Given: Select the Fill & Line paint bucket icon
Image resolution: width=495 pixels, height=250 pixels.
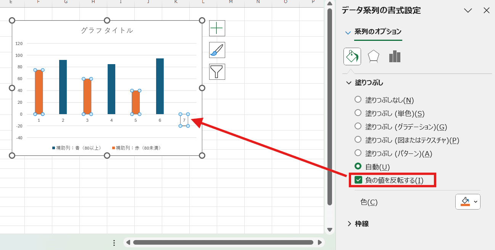Looking at the screenshot, I should tap(352, 56).
